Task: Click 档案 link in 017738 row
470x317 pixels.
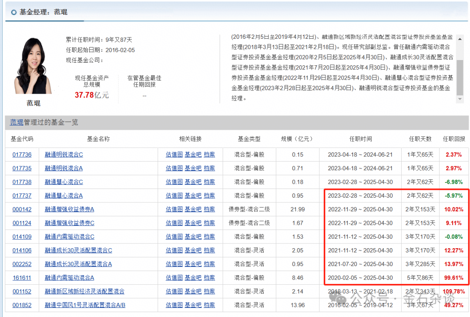Action: click(x=209, y=182)
